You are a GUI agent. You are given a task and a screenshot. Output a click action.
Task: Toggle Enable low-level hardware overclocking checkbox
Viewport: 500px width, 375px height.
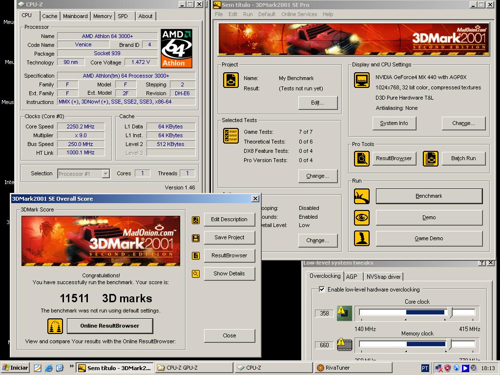click(322, 289)
